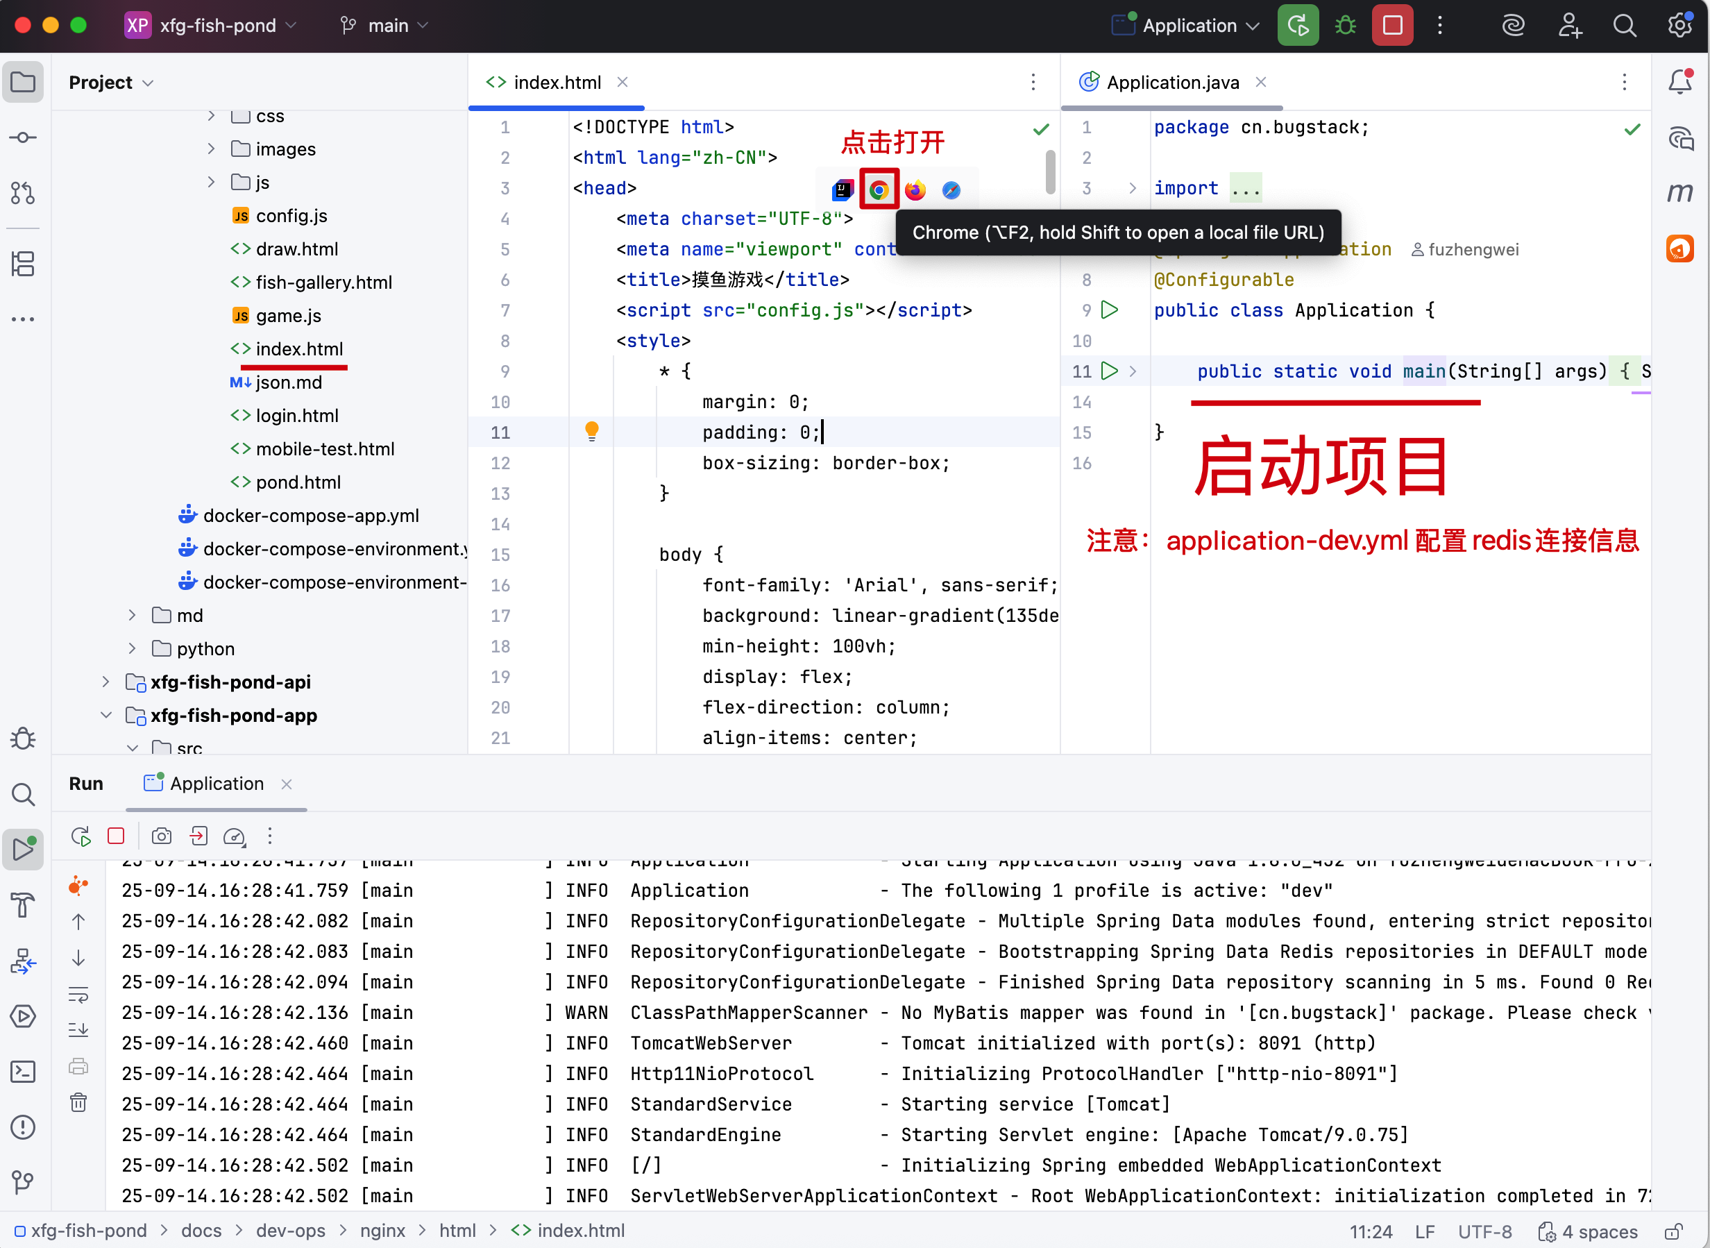Viewport: 1710px width, 1248px height.
Task: Open config.js in project tree
Action: (280, 216)
